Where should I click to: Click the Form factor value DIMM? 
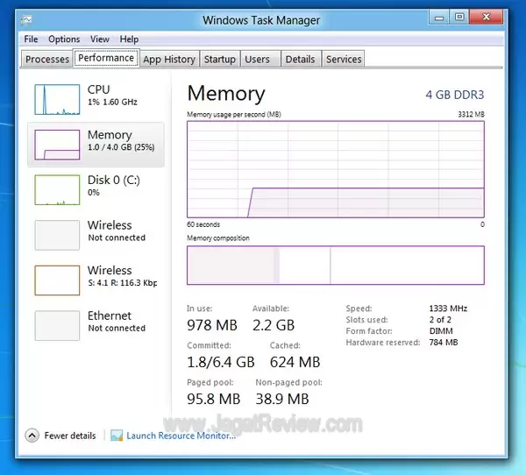441,331
